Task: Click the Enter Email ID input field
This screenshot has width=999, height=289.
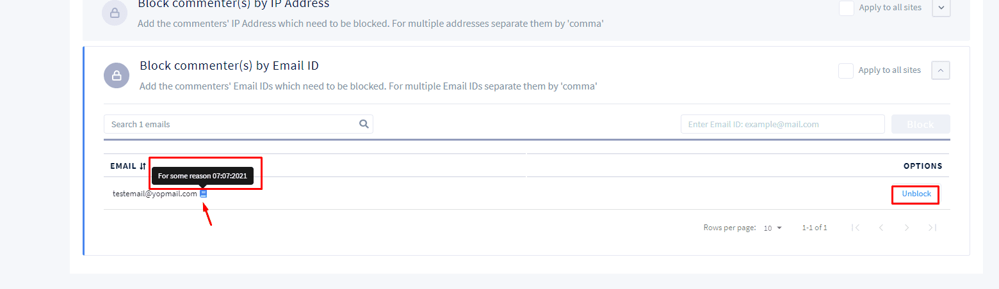Action: click(783, 124)
